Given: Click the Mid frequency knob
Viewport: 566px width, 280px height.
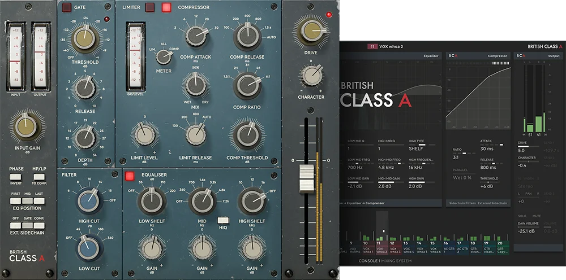Looking at the screenshot, I should tap(202, 202).
